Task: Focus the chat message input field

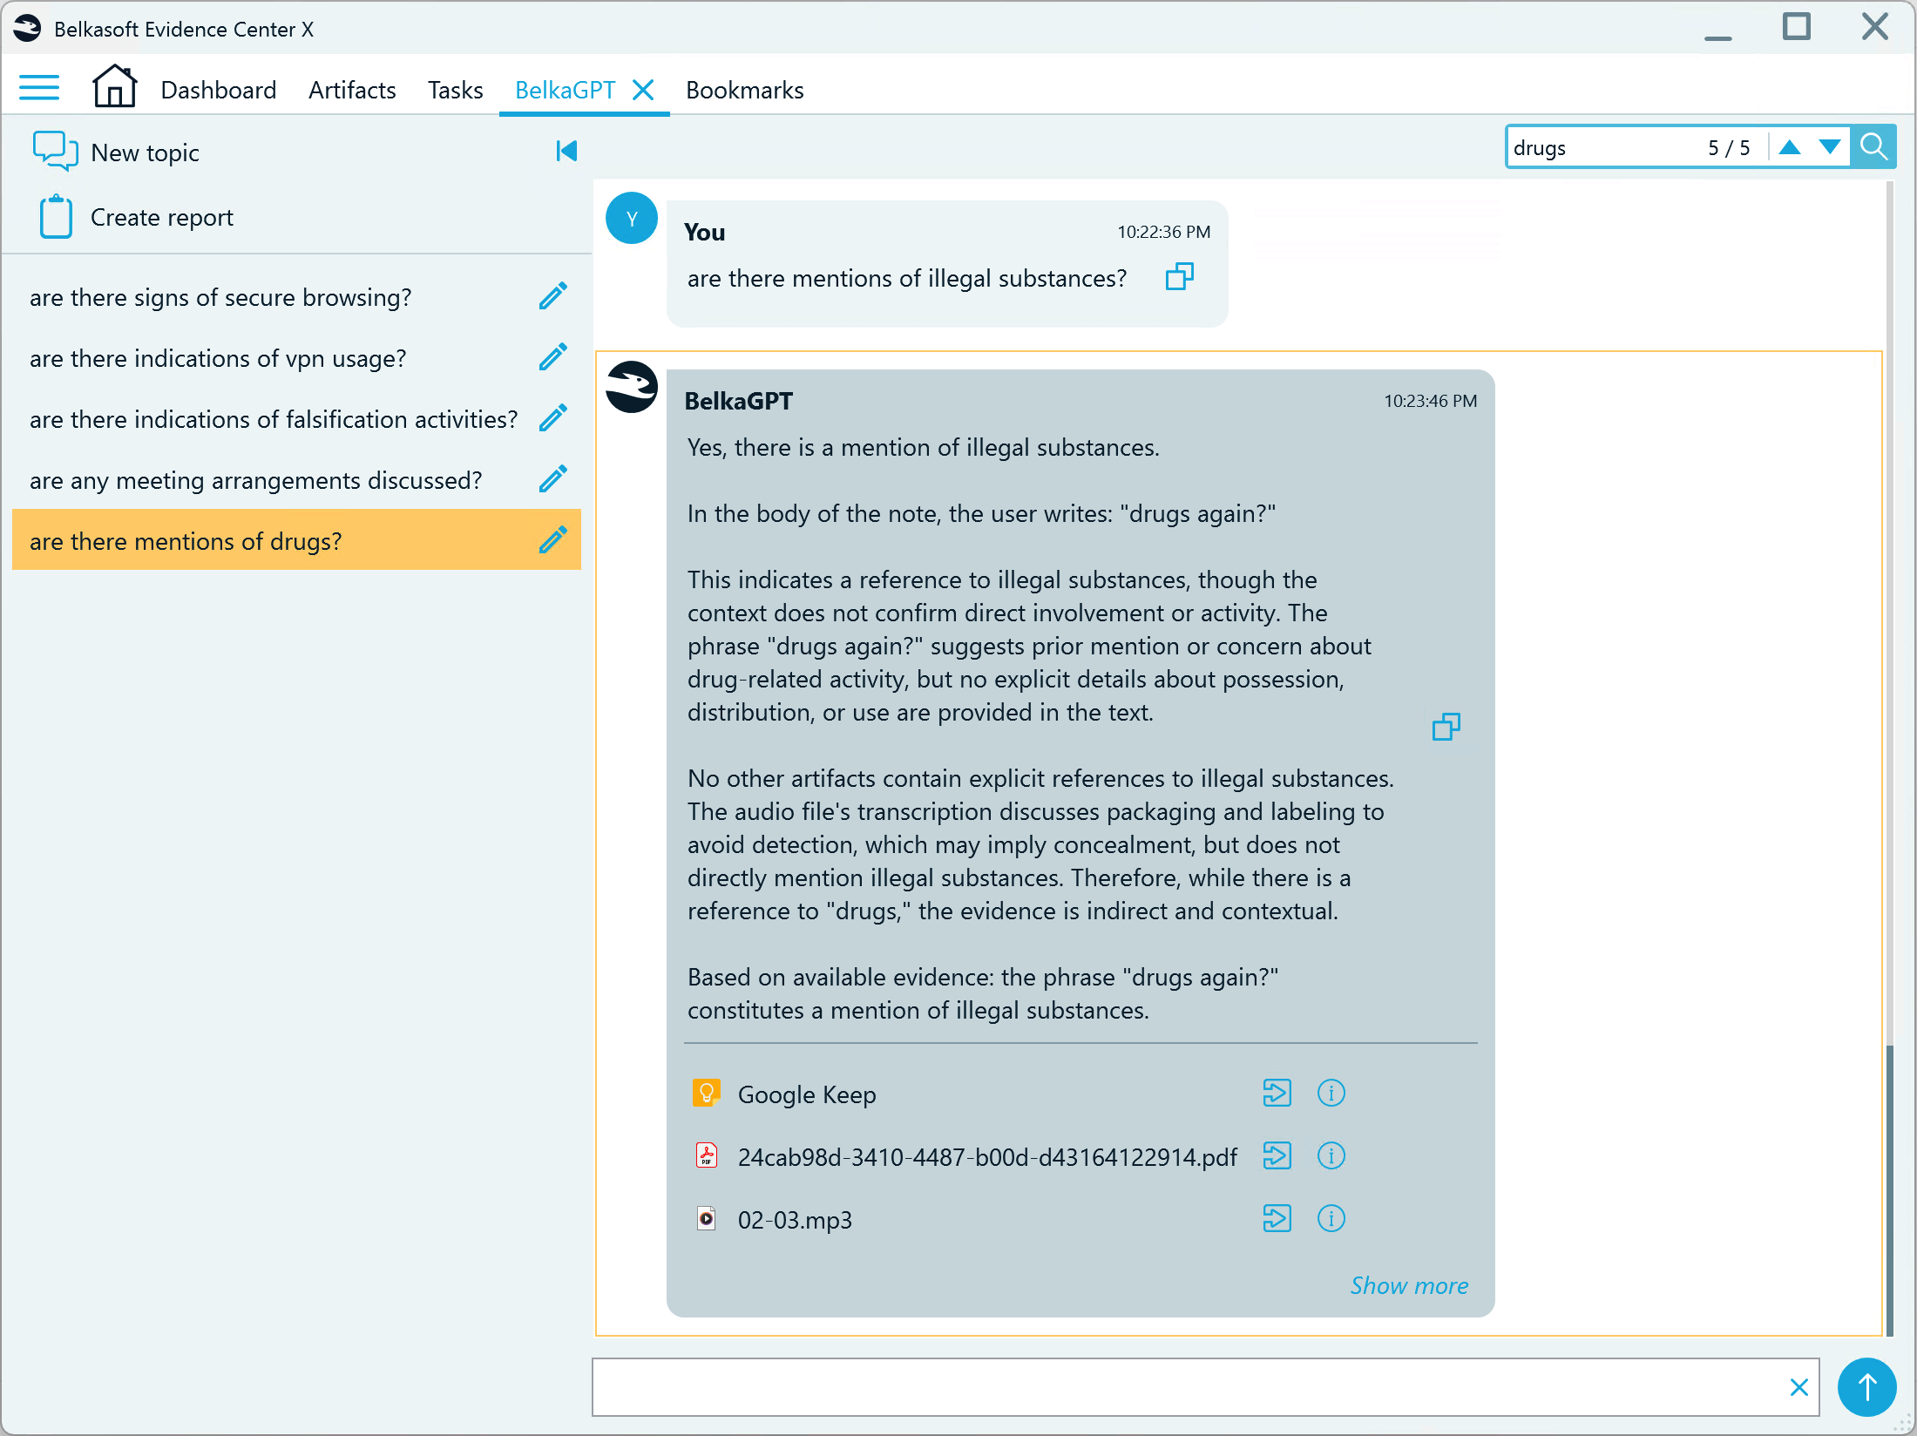Action: 1185,1386
